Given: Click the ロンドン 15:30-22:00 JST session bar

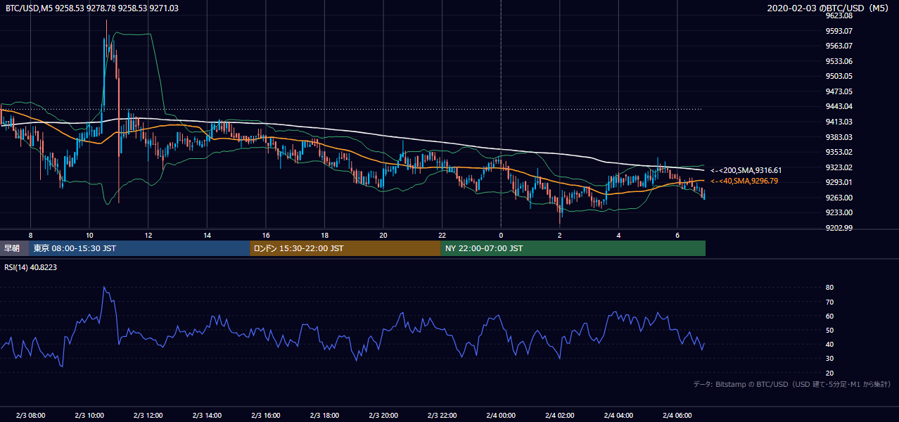Looking at the screenshot, I should 345,248.
